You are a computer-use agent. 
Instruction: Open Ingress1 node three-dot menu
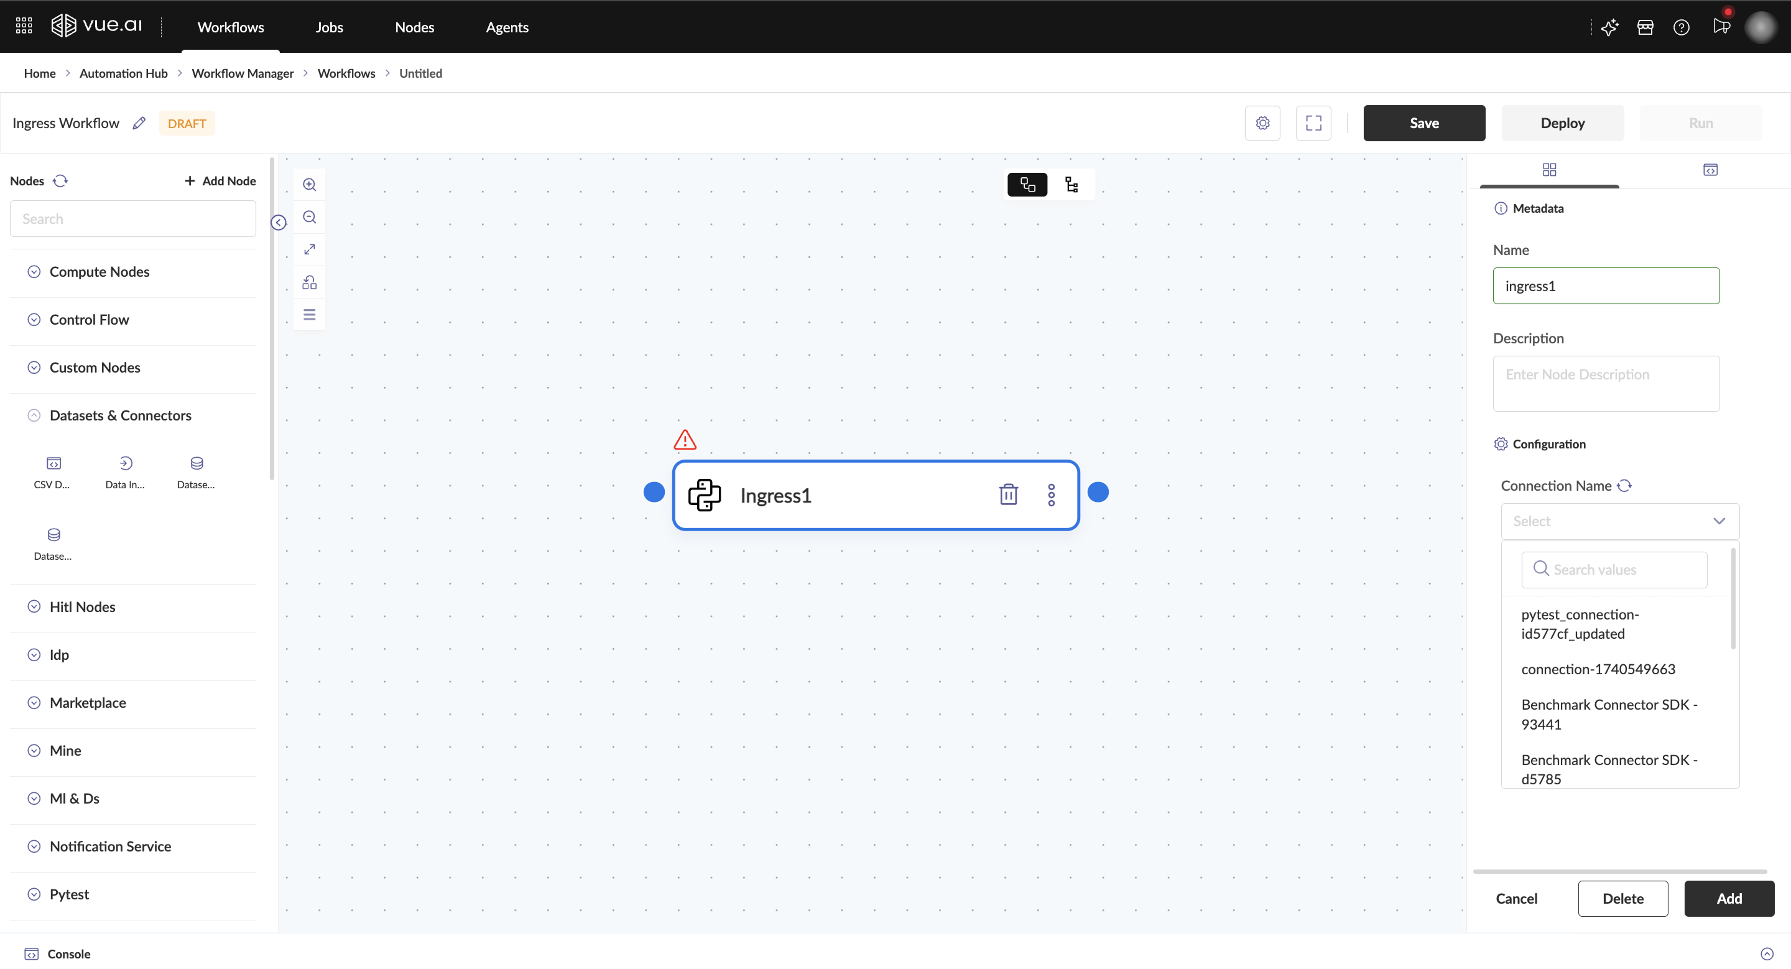1051,495
